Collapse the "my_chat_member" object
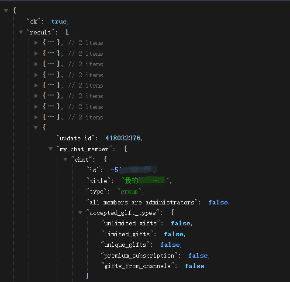Image resolution: width=290 pixels, height=282 pixels. pos(51,149)
